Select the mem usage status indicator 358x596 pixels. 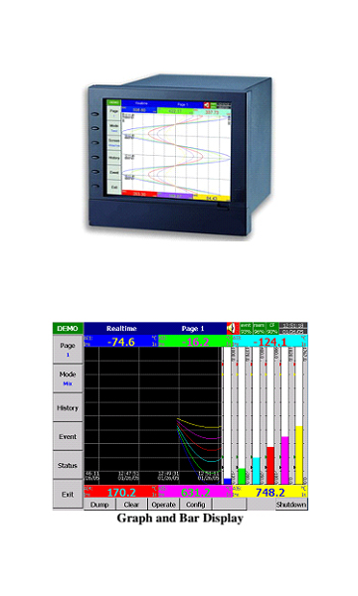260,329
